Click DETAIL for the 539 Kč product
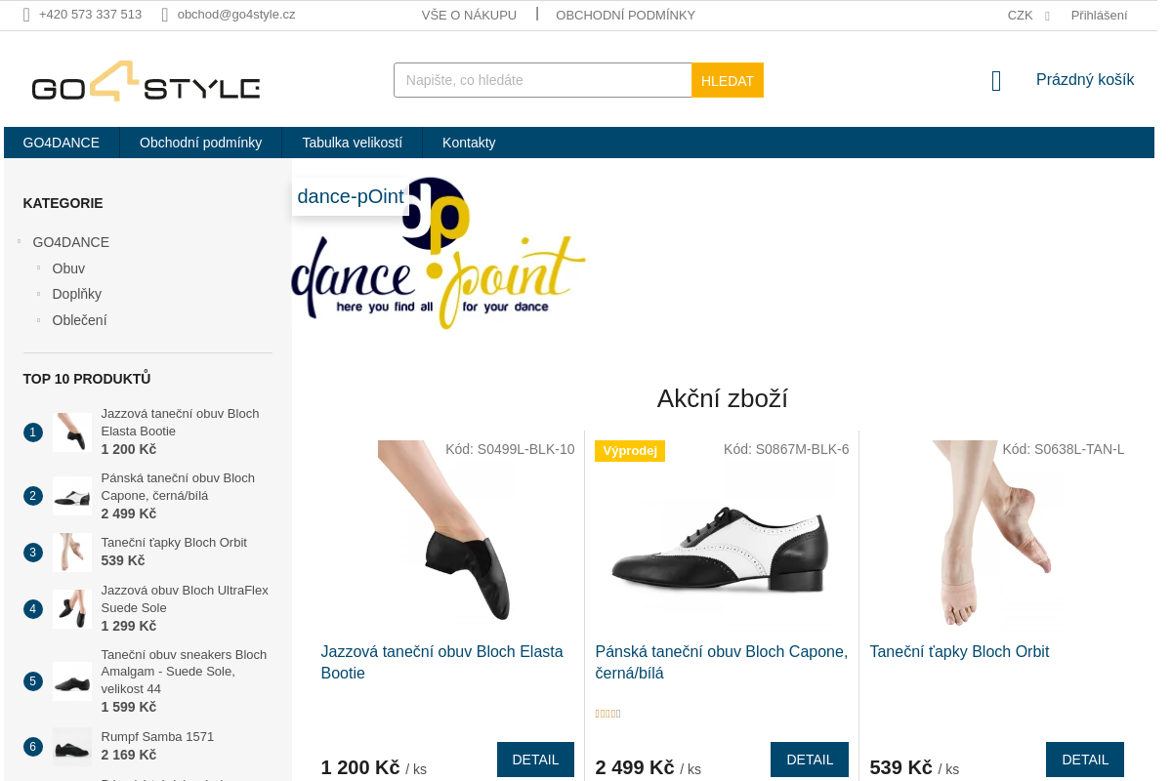The height and width of the screenshot is (781, 1172). tap(1085, 760)
